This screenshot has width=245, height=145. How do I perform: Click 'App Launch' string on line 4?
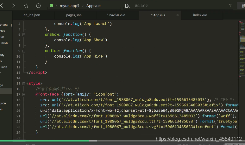(x=96, y=24)
